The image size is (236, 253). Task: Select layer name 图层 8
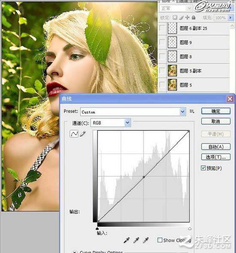tap(186, 57)
